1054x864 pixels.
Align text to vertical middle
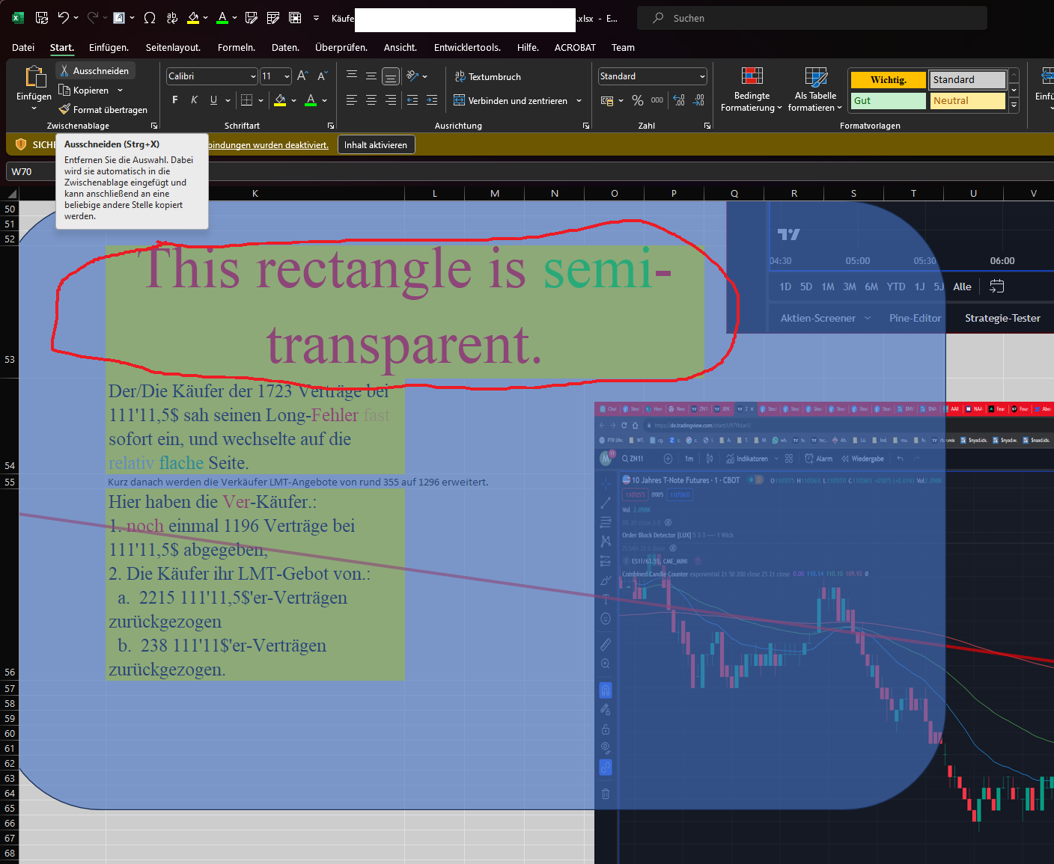click(x=371, y=76)
